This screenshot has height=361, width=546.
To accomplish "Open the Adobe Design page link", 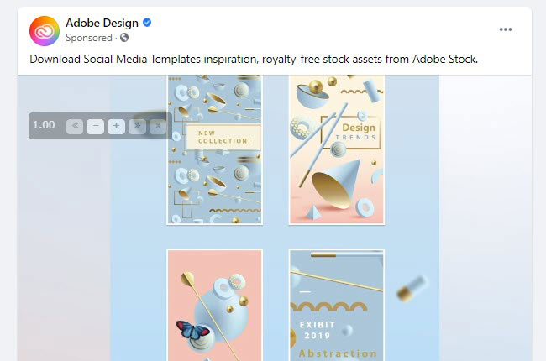I will [102, 24].
